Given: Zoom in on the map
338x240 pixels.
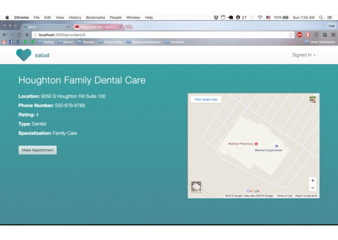Looking at the screenshot, I should point(313,180).
